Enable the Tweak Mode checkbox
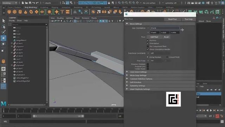The width and height of the screenshot is (225, 127). click(148, 69)
